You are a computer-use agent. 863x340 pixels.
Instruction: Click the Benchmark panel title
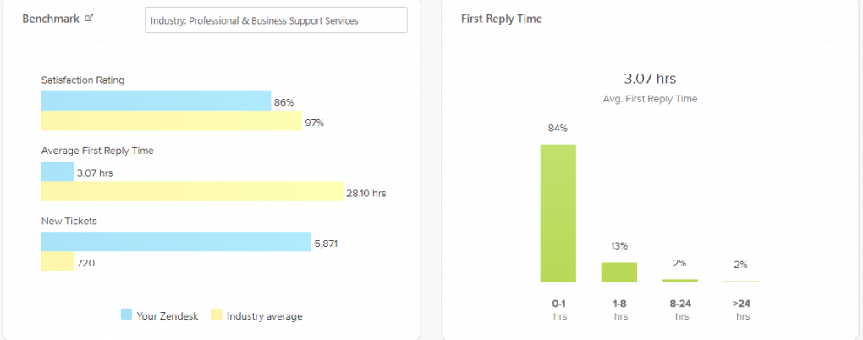point(51,19)
